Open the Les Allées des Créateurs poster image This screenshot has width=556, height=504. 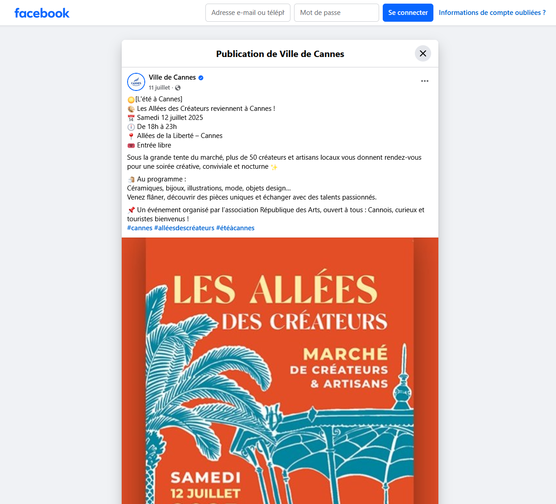pyautogui.click(x=280, y=371)
